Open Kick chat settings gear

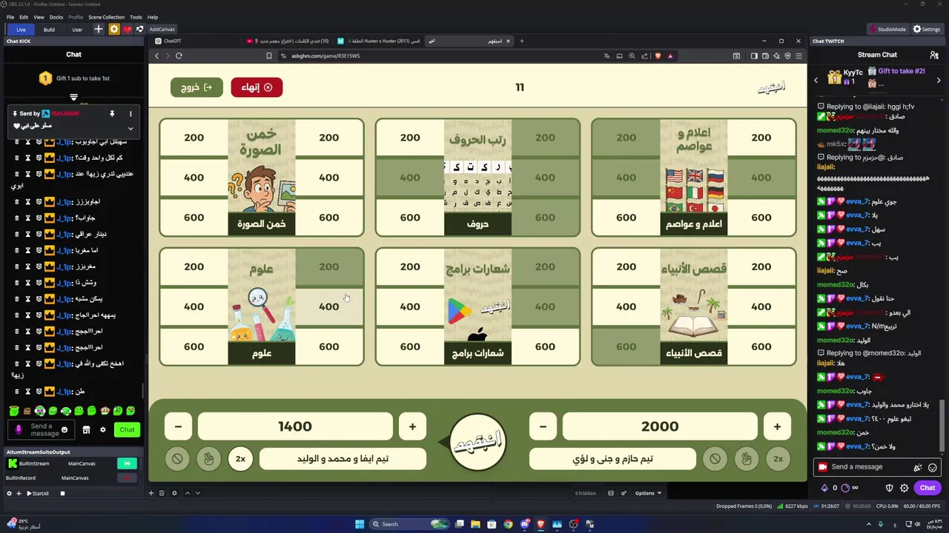click(103, 430)
